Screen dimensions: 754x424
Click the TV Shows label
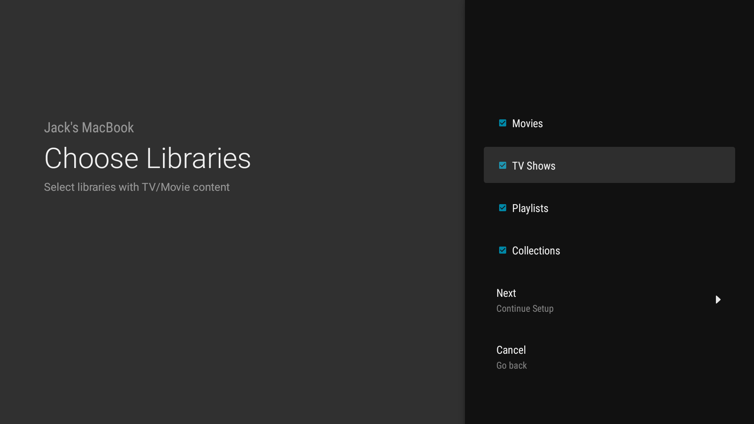[534, 166]
